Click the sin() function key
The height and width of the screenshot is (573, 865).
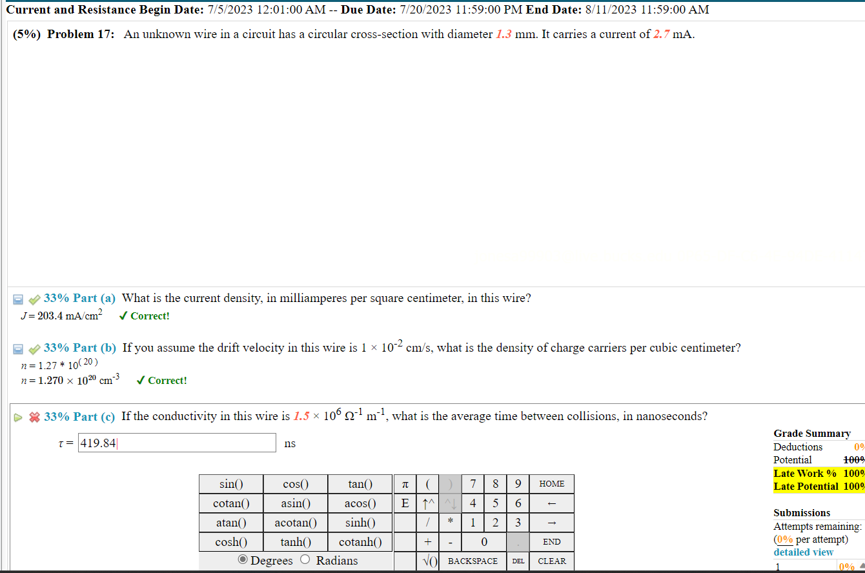coord(230,483)
